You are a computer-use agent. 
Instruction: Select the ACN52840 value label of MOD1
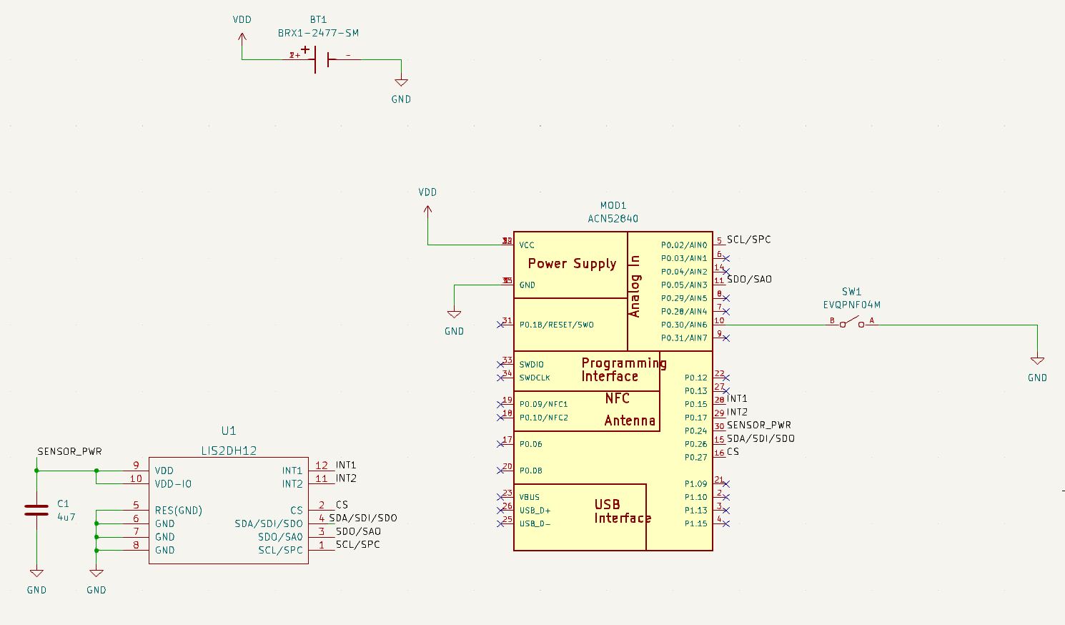[613, 219]
